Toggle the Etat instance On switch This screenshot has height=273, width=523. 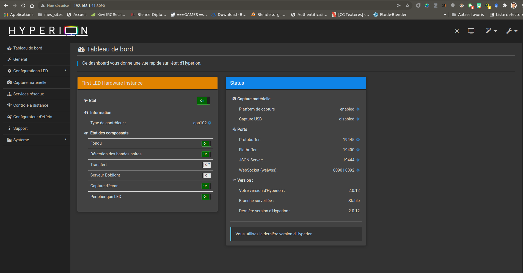tap(203, 101)
